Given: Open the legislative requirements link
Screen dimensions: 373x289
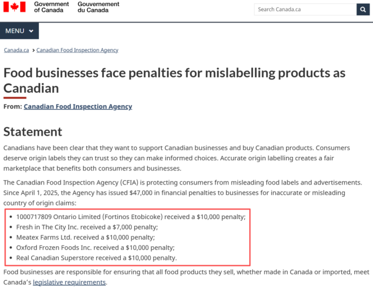Looking at the screenshot, I should coord(69,282).
